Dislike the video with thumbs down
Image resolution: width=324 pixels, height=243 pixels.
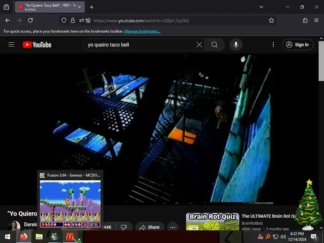coord(124,227)
